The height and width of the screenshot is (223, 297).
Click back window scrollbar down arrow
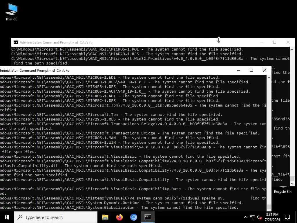point(292,184)
